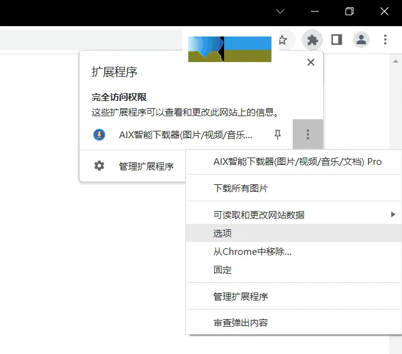
Task: Expand the 可读取和更改网站数据 submenu
Action: tap(294, 215)
